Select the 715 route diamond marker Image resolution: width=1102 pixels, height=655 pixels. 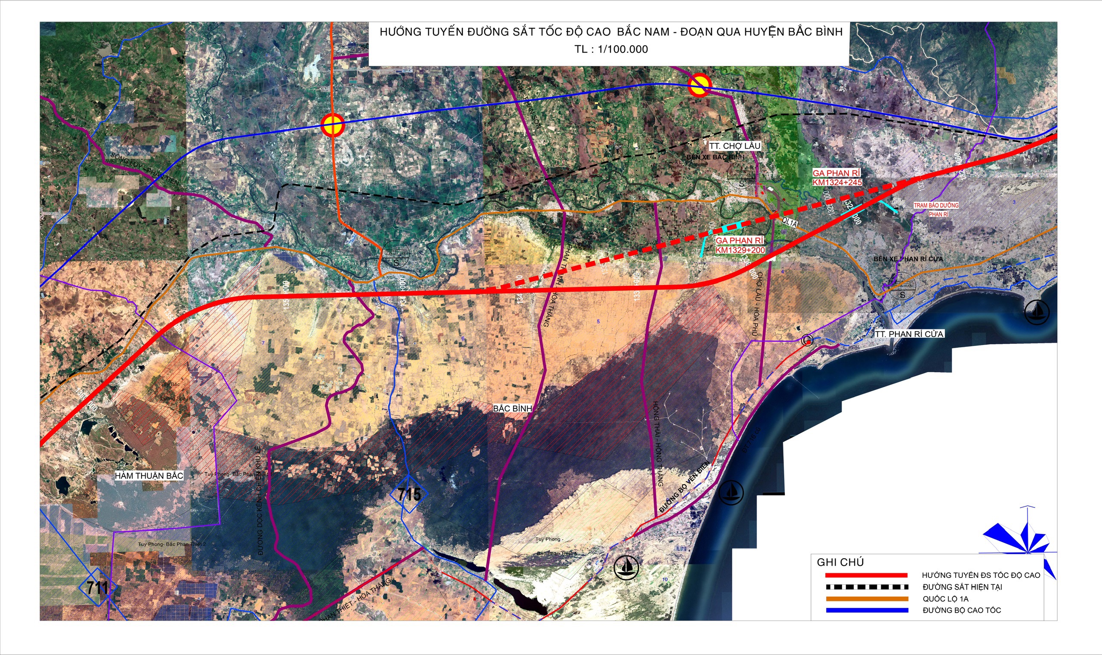[409, 494]
